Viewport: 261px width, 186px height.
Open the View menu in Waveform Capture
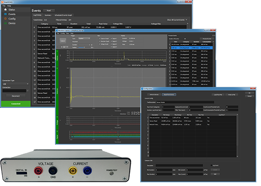point(68,33)
